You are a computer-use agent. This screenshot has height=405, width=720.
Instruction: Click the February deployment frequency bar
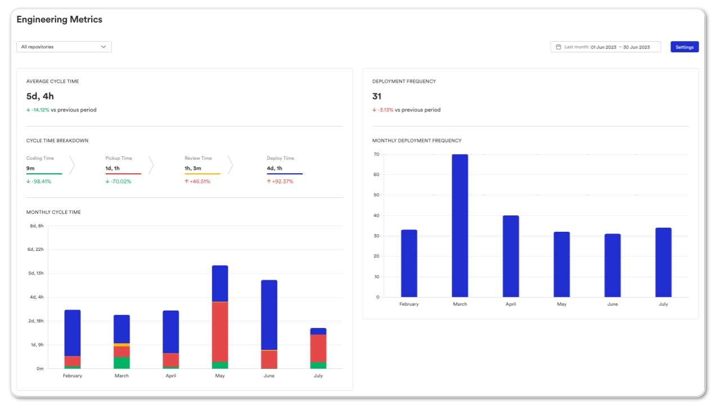pyautogui.click(x=409, y=263)
